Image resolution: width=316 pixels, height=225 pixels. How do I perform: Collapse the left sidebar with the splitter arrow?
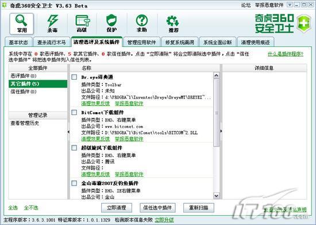click(68, 132)
